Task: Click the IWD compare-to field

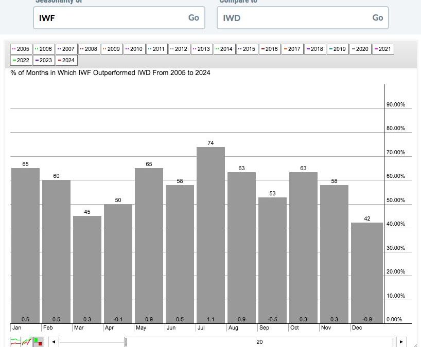Action: (303, 17)
